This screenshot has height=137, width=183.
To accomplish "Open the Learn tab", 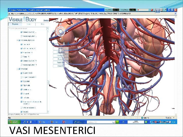I will tap(29, 24).
